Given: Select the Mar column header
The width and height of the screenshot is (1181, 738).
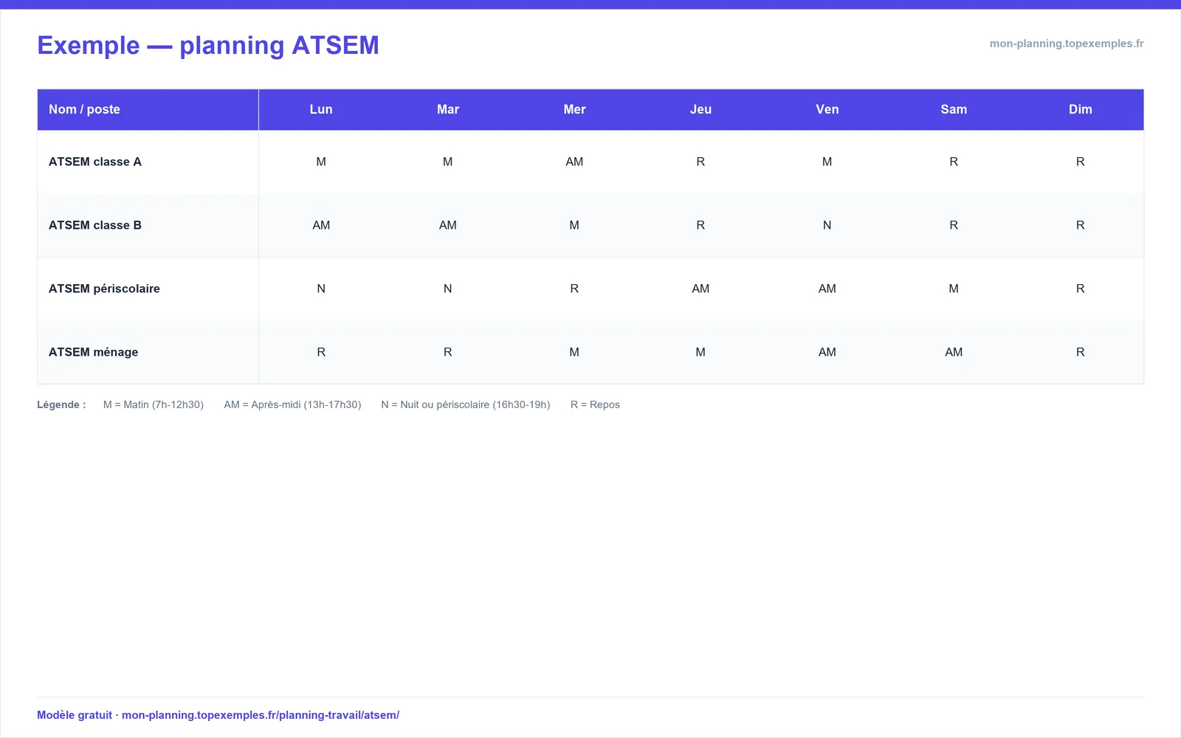Looking at the screenshot, I should [x=448, y=109].
